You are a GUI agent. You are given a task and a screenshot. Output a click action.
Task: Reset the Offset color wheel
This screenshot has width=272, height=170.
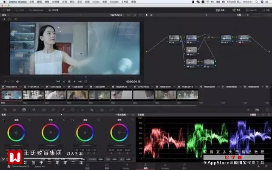pos(133,120)
